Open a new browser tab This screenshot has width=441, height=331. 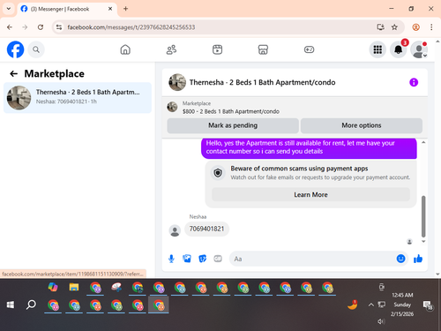point(125,9)
